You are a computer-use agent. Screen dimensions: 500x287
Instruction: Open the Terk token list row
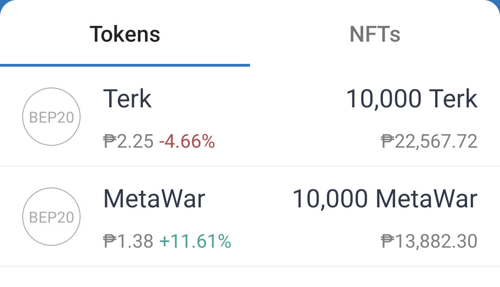coord(250,116)
